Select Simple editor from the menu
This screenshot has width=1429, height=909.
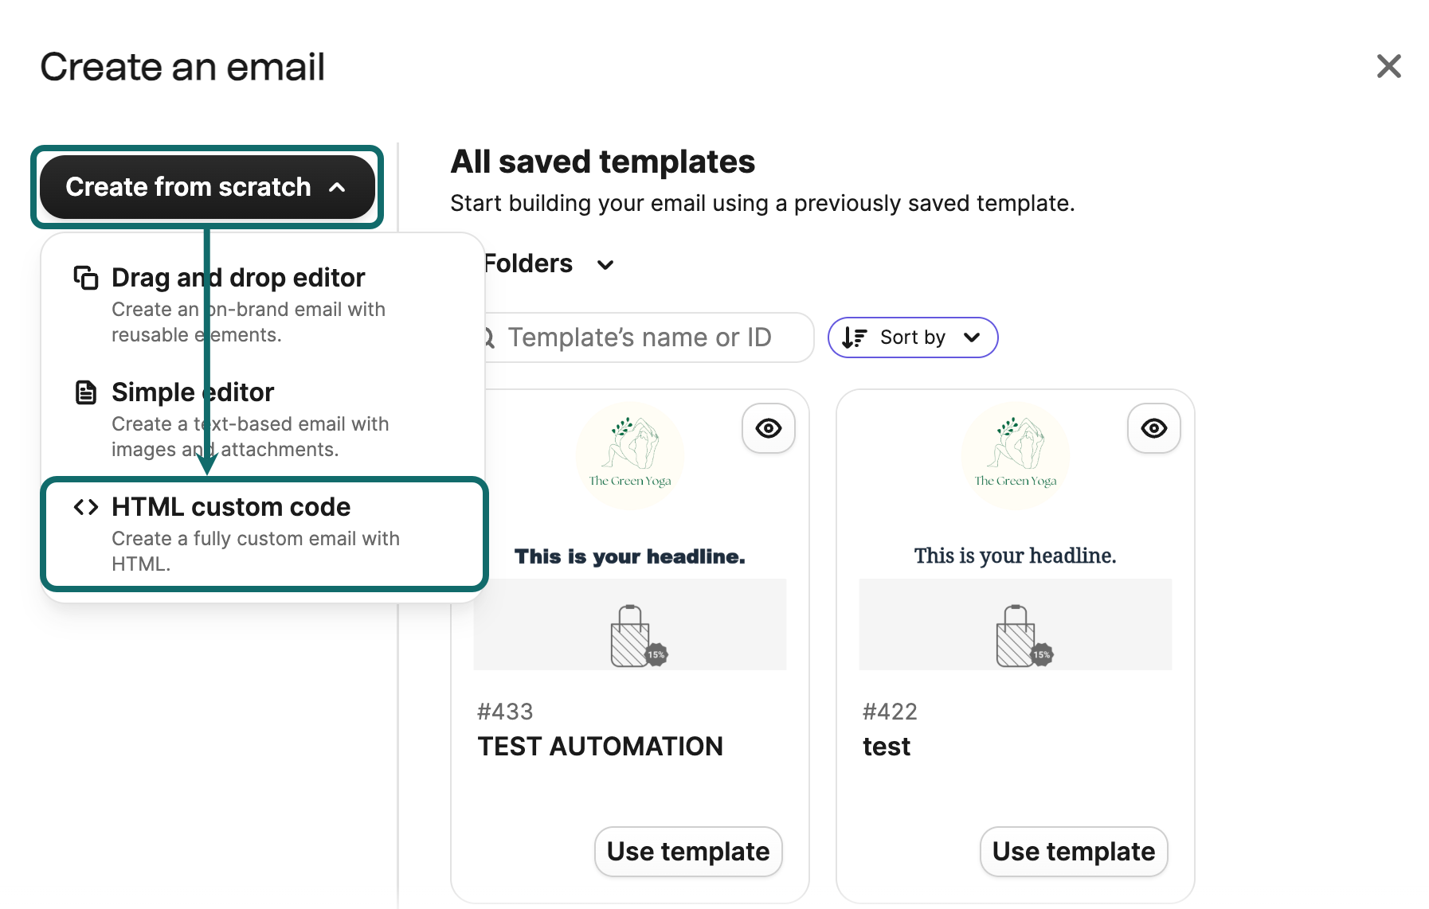coord(192,392)
